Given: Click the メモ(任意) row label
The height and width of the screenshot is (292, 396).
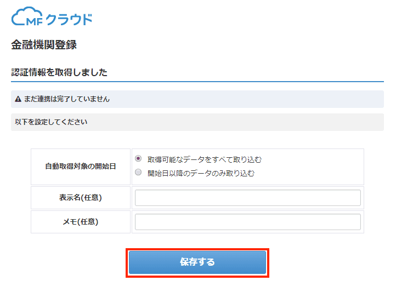Looking at the screenshot, I should click(x=81, y=222).
